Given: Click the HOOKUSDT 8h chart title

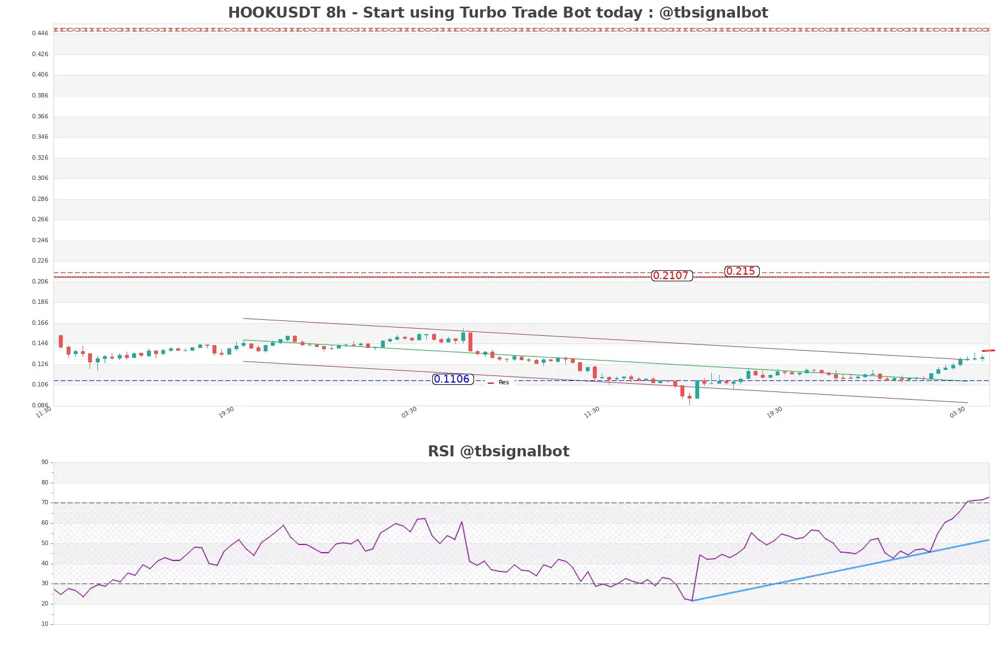Looking at the screenshot, I should pos(498,12).
